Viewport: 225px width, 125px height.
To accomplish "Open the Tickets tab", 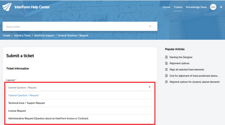I will [x=178, y=7].
